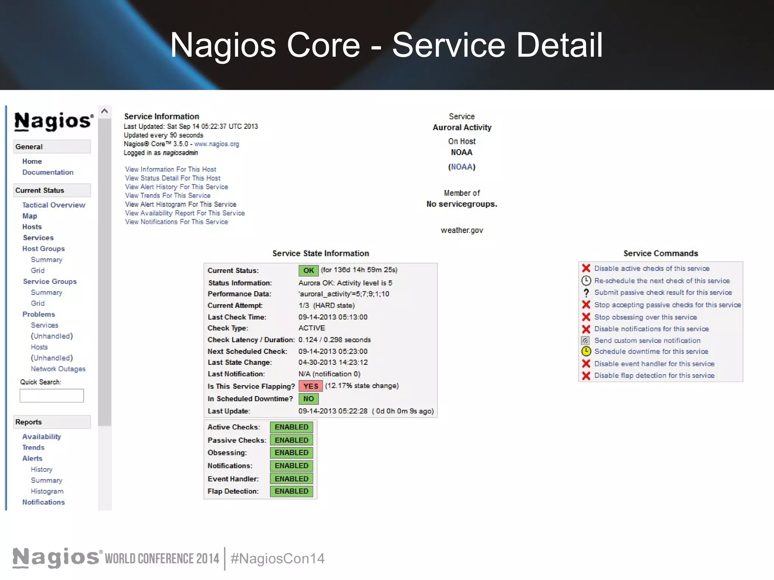Screen dimensions: 774x580
Task: Open History under Alerts
Action: pos(42,470)
